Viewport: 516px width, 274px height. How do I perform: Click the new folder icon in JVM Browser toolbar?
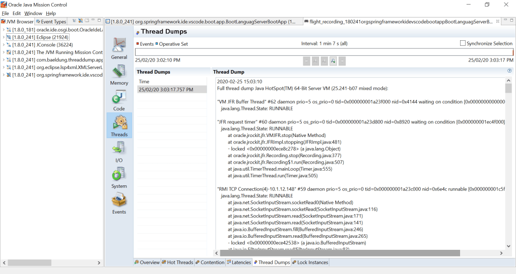point(87,21)
